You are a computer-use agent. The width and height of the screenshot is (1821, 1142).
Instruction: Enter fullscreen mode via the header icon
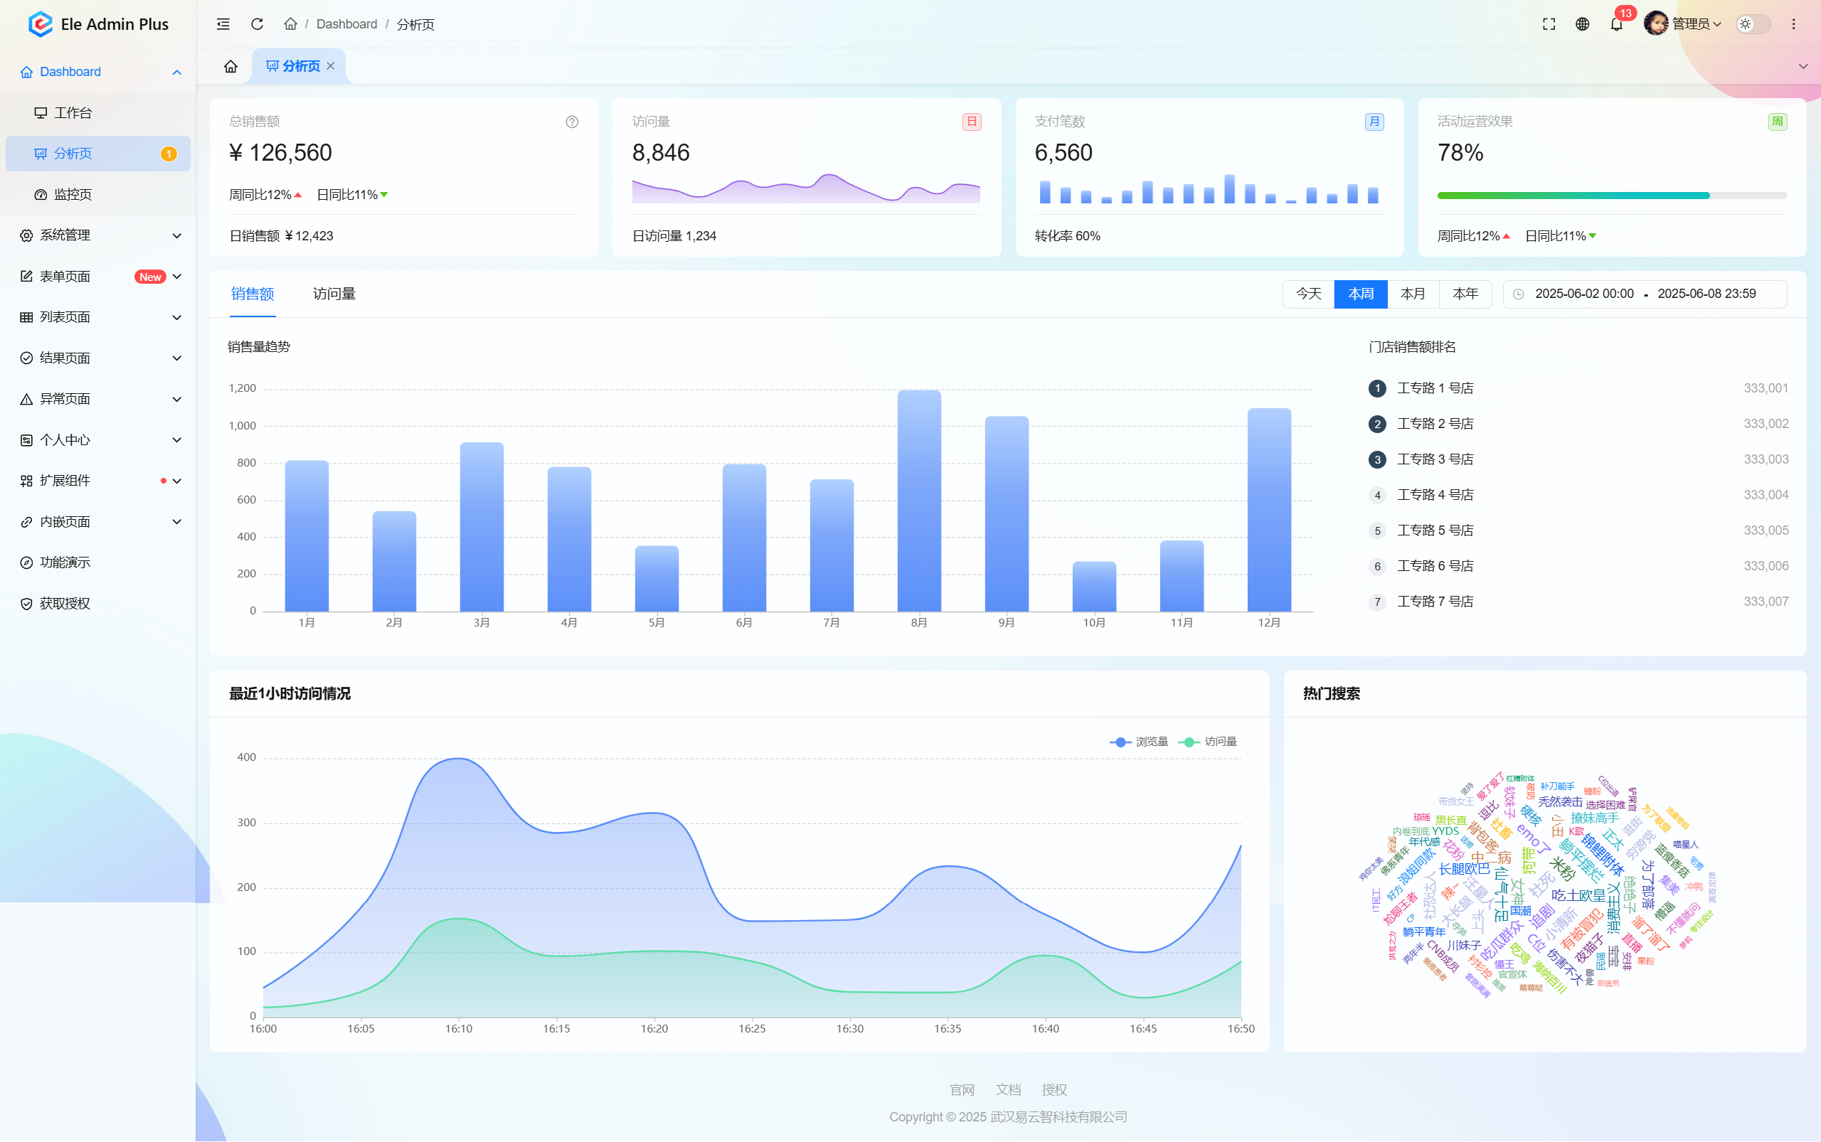pyautogui.click(x=1549, y=24)
